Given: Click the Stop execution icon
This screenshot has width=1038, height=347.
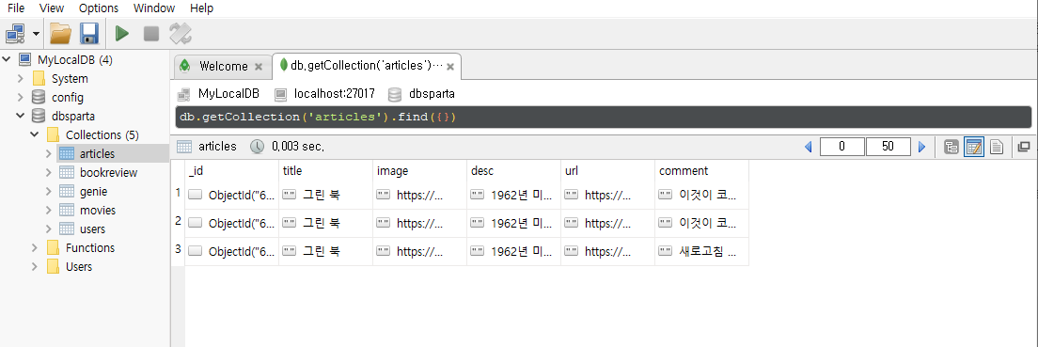Looking at the screenshot, I should click(x=151, y=33).
